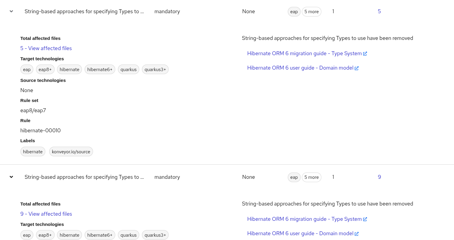Viewport: 454px width, 240px height.
Task: Open first Domain model user guide external icon
Action: pos(356,68)
